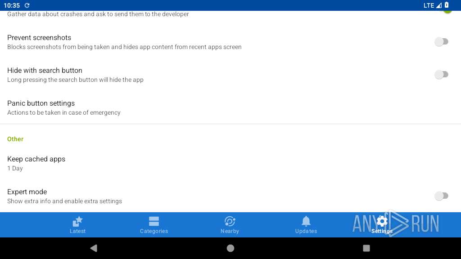Tap the Android back button

point(94,248)
